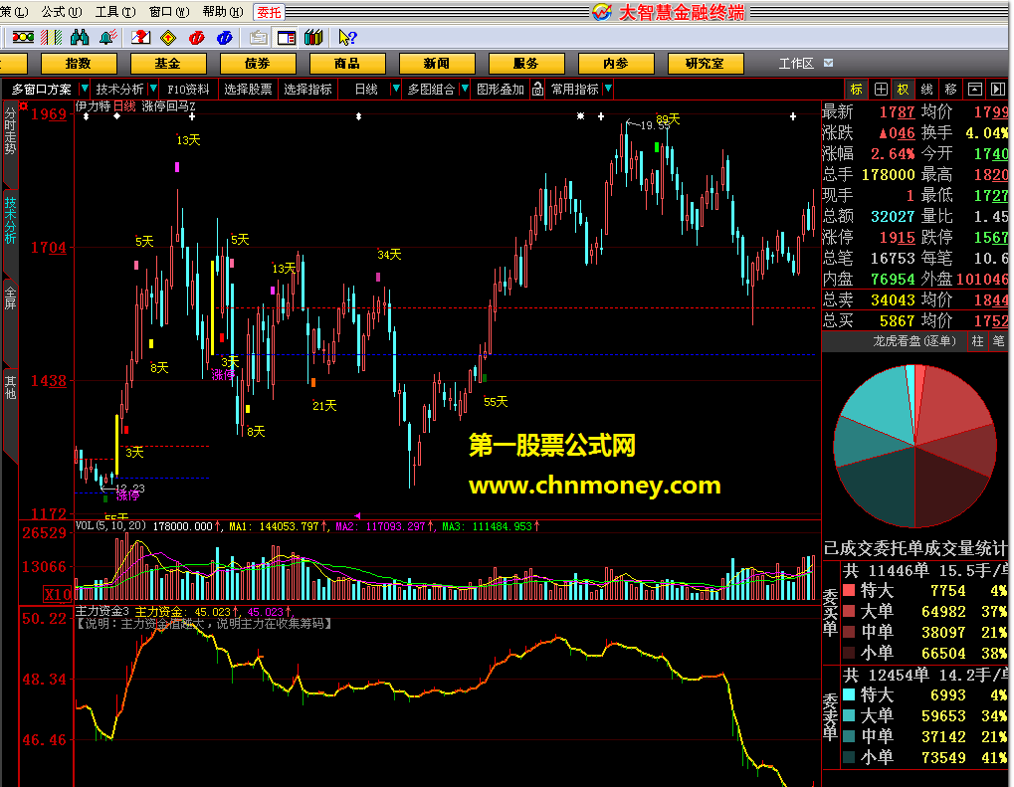Click the 委托 menu button
Screen dimensions: 1014x787
tap(269, 12)
